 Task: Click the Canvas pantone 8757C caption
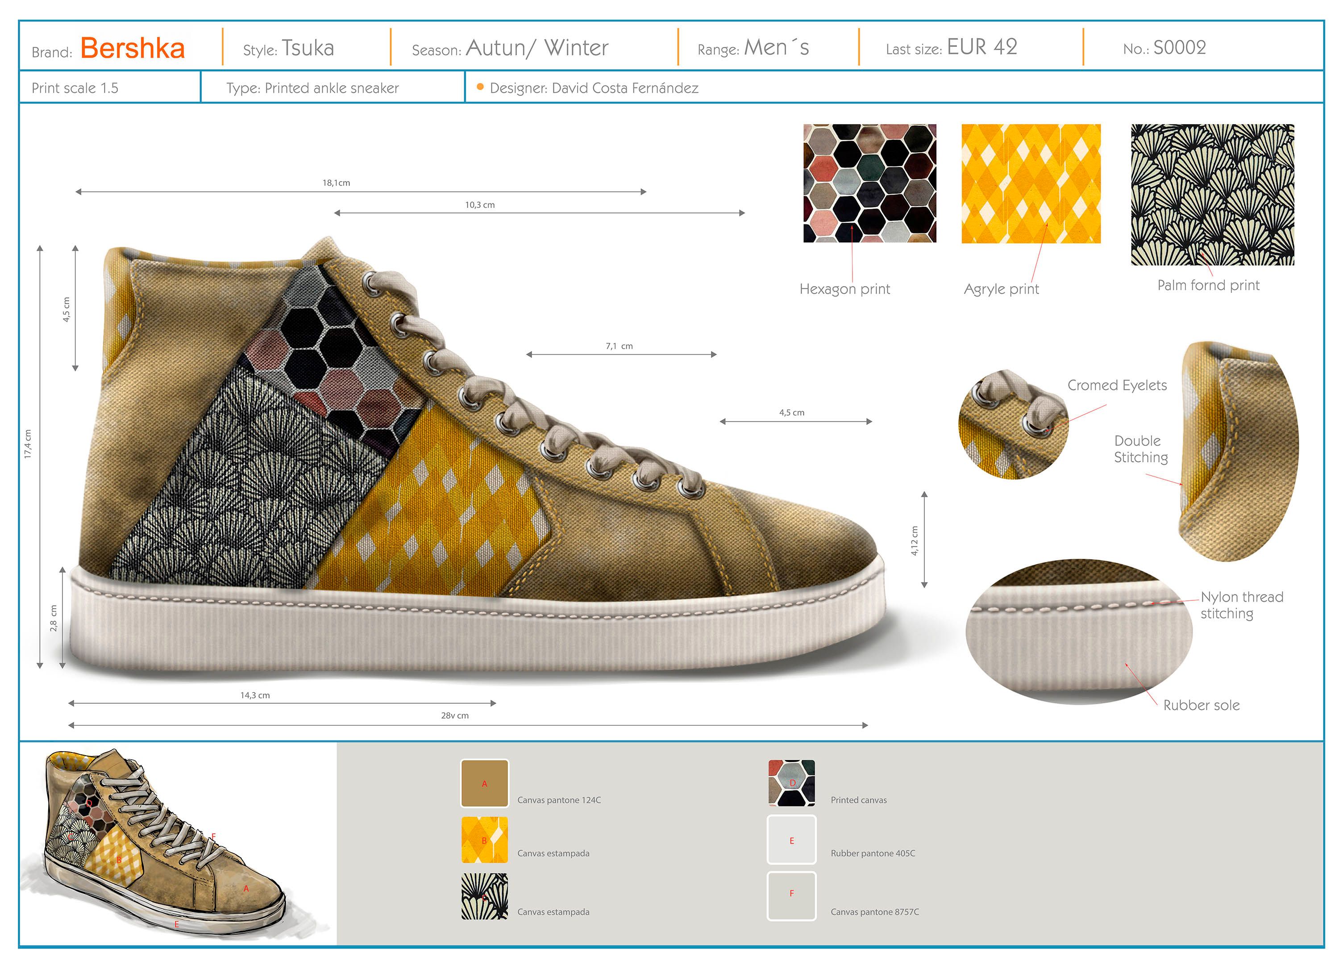pos(874,911)
